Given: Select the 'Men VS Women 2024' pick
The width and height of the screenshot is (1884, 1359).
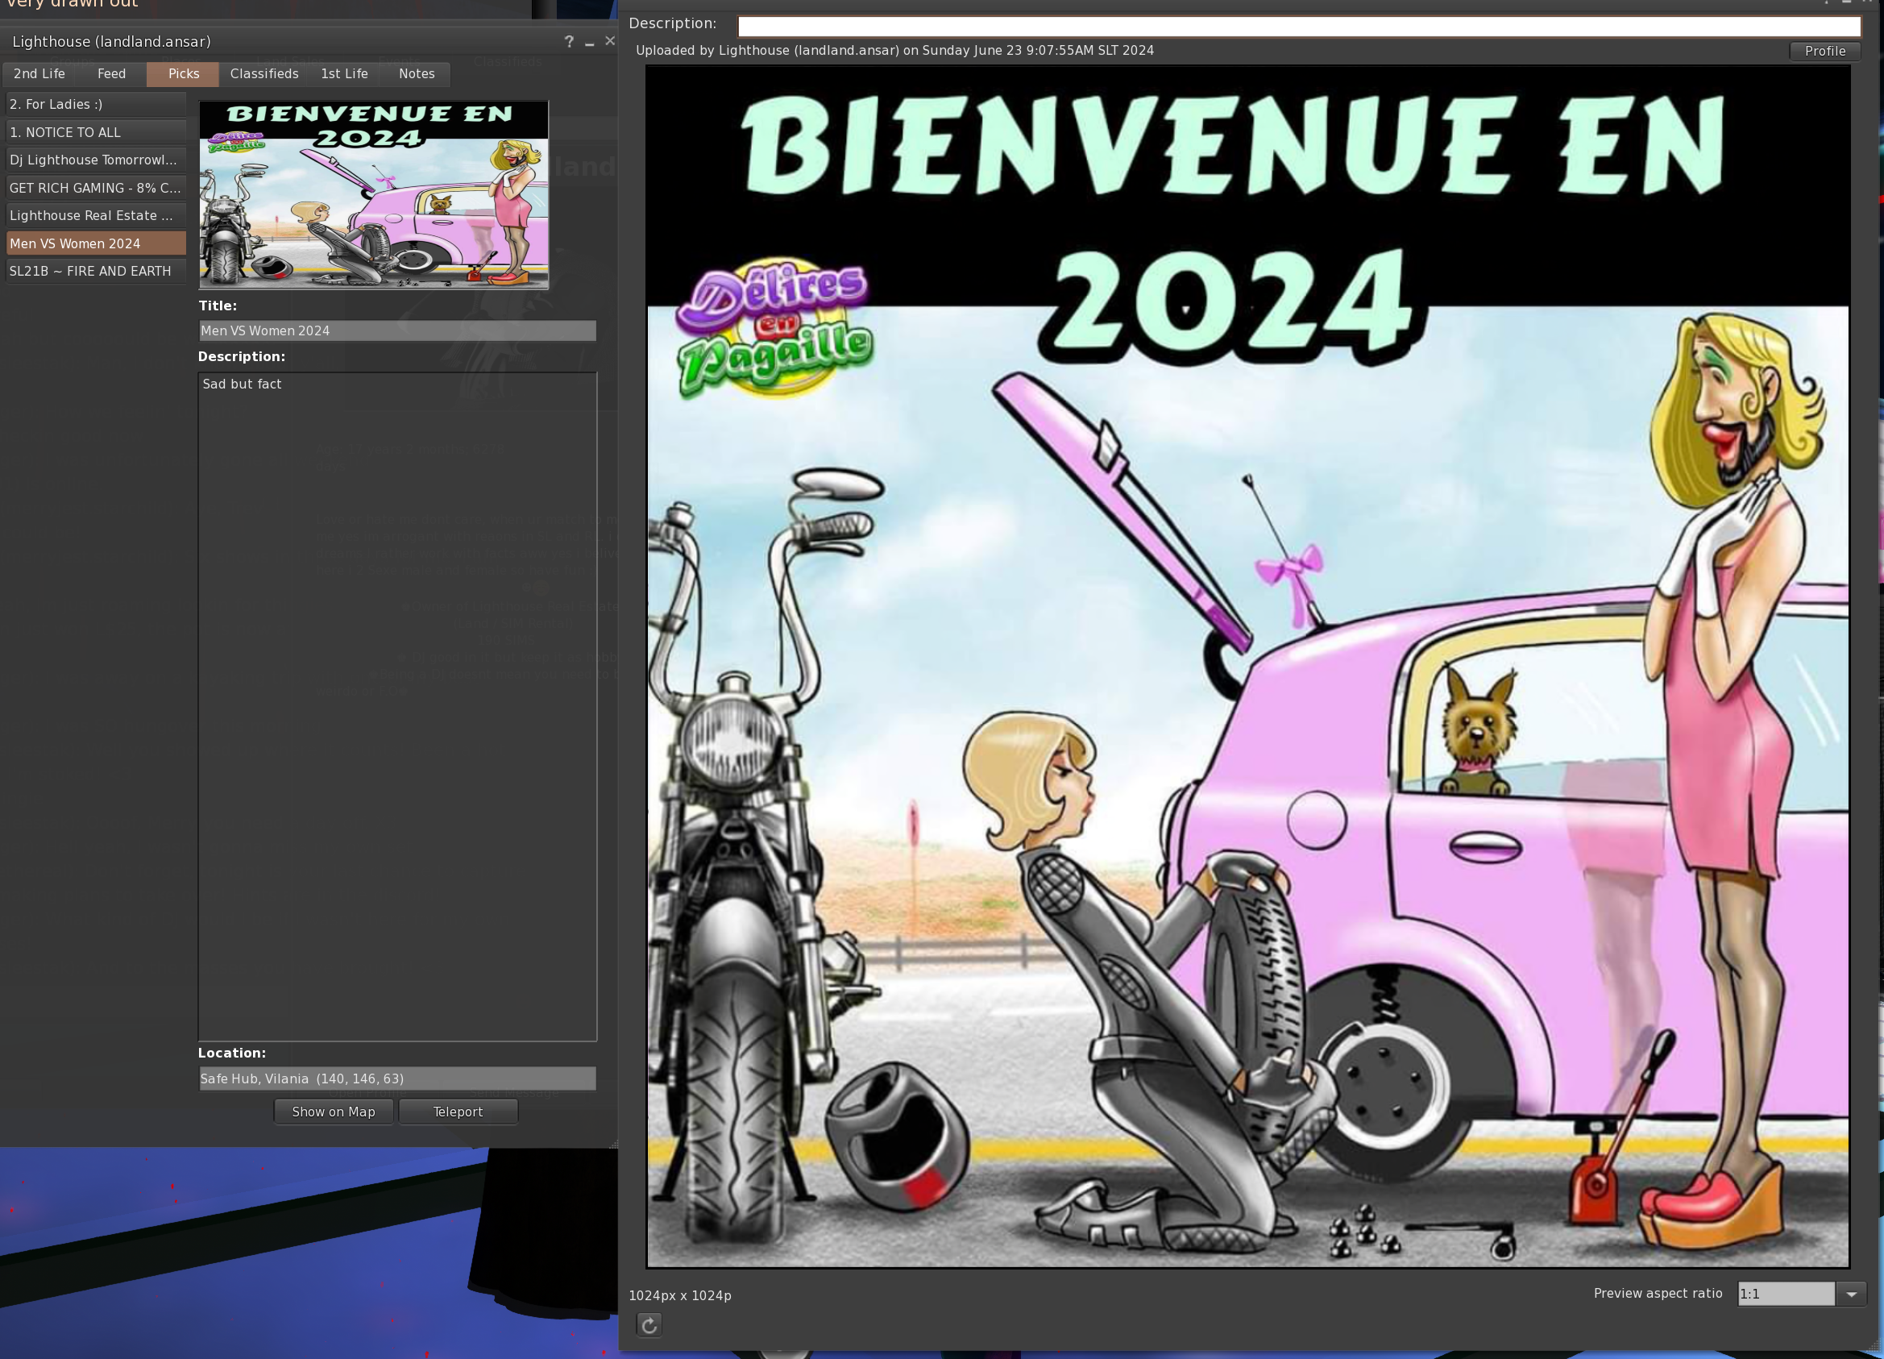Looking at the screenshot, I should click(x=96, y=243).
